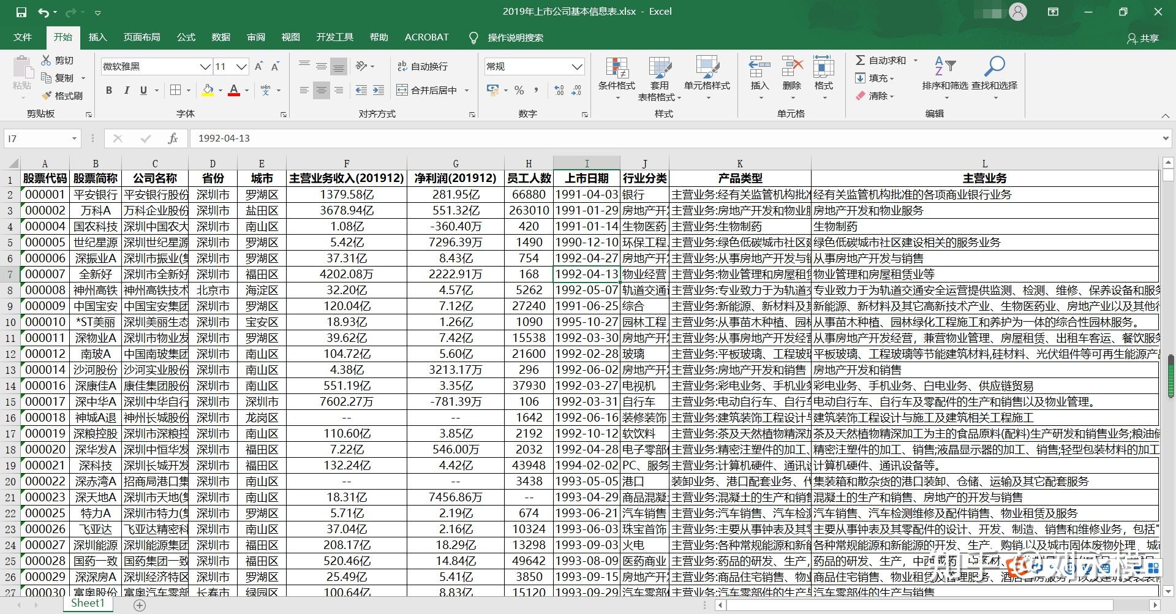The image size is (1176, 614).
Task: Expand the merge and center (合并后居中) dropdown arrow
Action: 467,91
